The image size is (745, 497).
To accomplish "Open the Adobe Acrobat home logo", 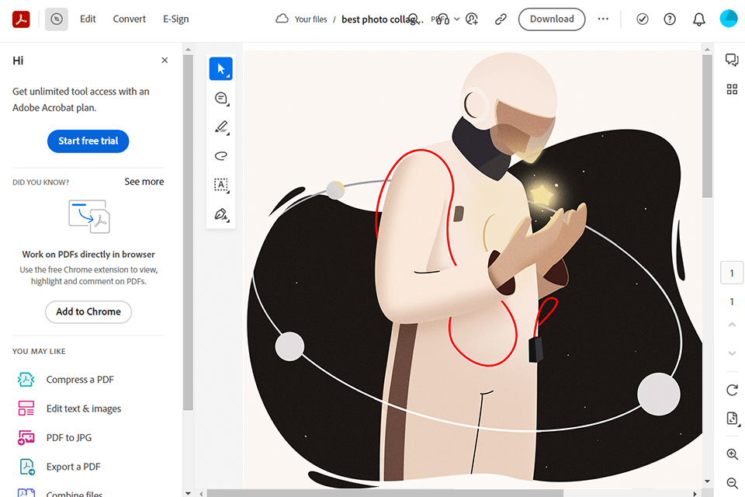I will click(x=21, y=19).
